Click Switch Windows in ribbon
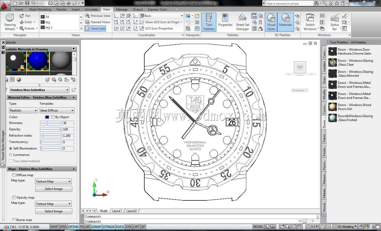 [310, 22]
